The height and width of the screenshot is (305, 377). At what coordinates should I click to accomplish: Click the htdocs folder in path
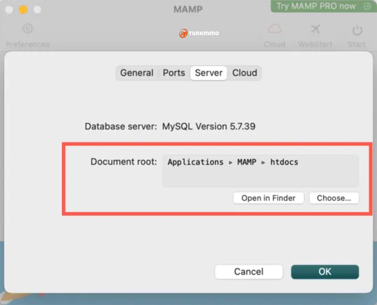284,162
